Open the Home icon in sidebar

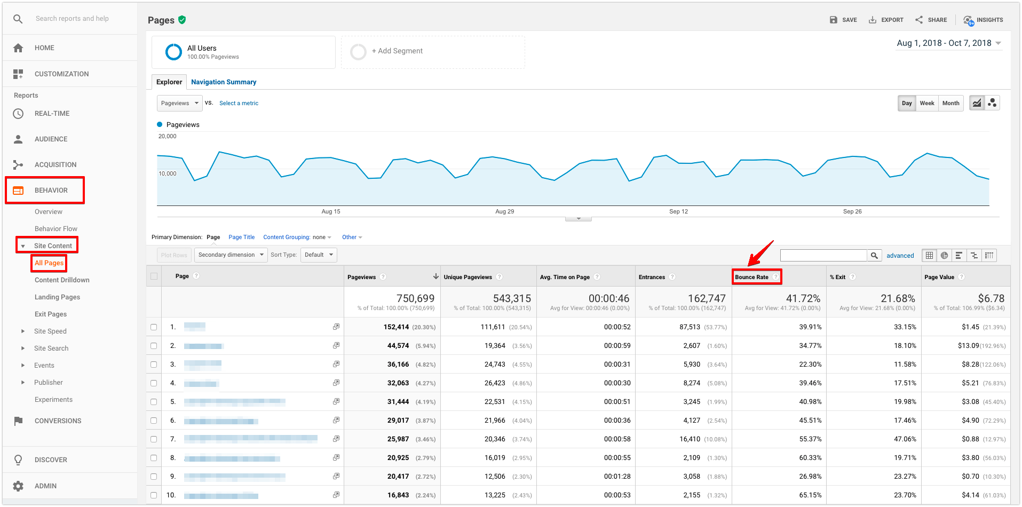click(18, 48)
